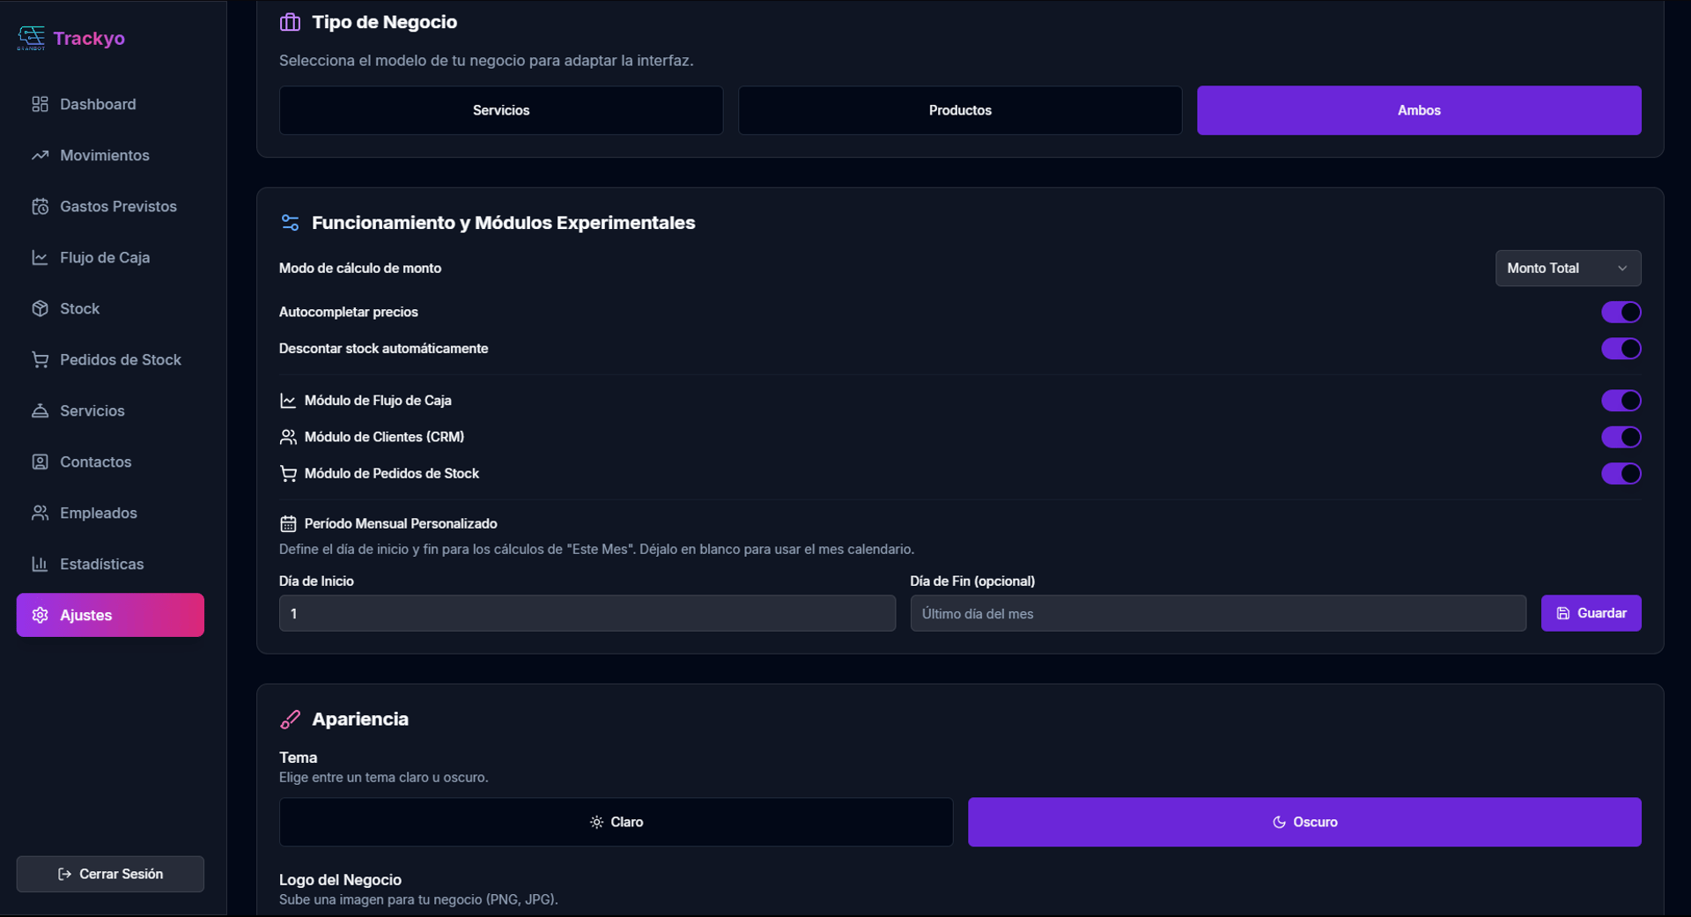Screen dimensions: 1691x917
Task: Open Dashboard via its grid icon
Action: pyautogui.click(x=40, y=104)
